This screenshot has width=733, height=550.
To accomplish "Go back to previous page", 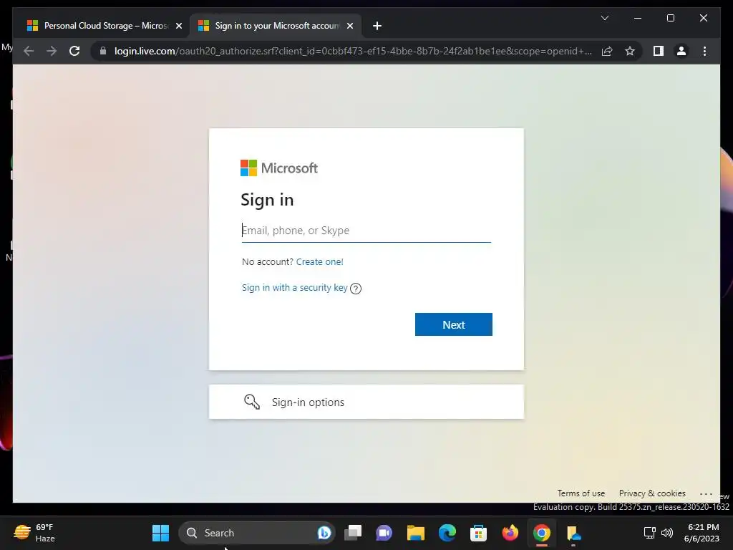I will pos(29,51).
